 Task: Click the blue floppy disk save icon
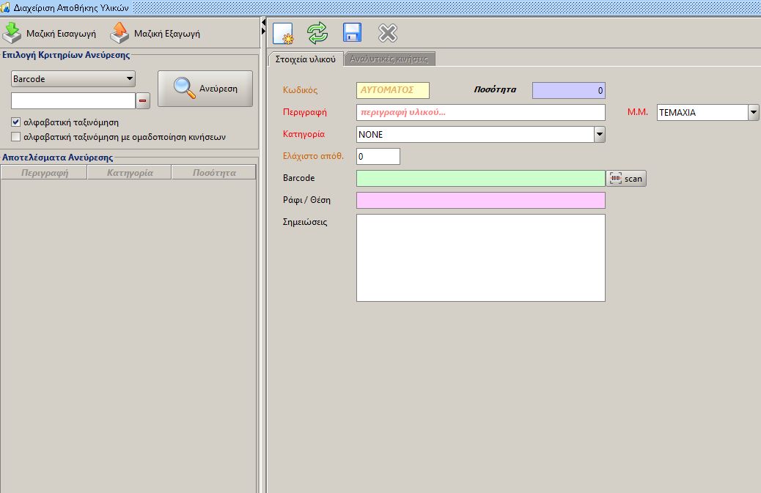[353, 33]
